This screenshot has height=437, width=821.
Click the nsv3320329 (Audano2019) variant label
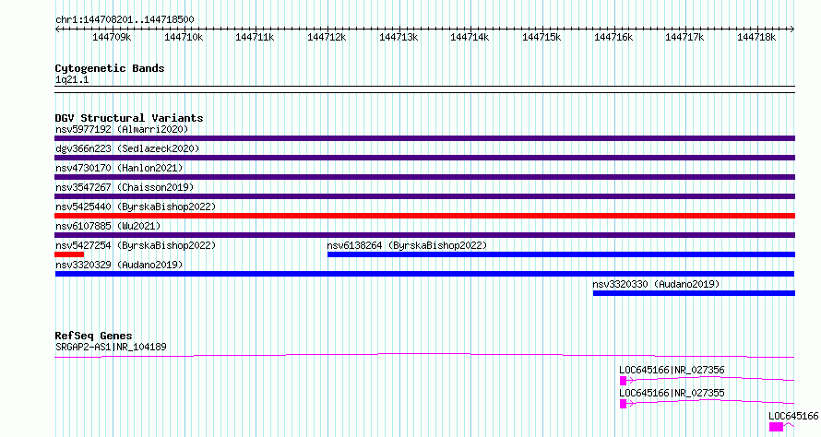[119, 265]
